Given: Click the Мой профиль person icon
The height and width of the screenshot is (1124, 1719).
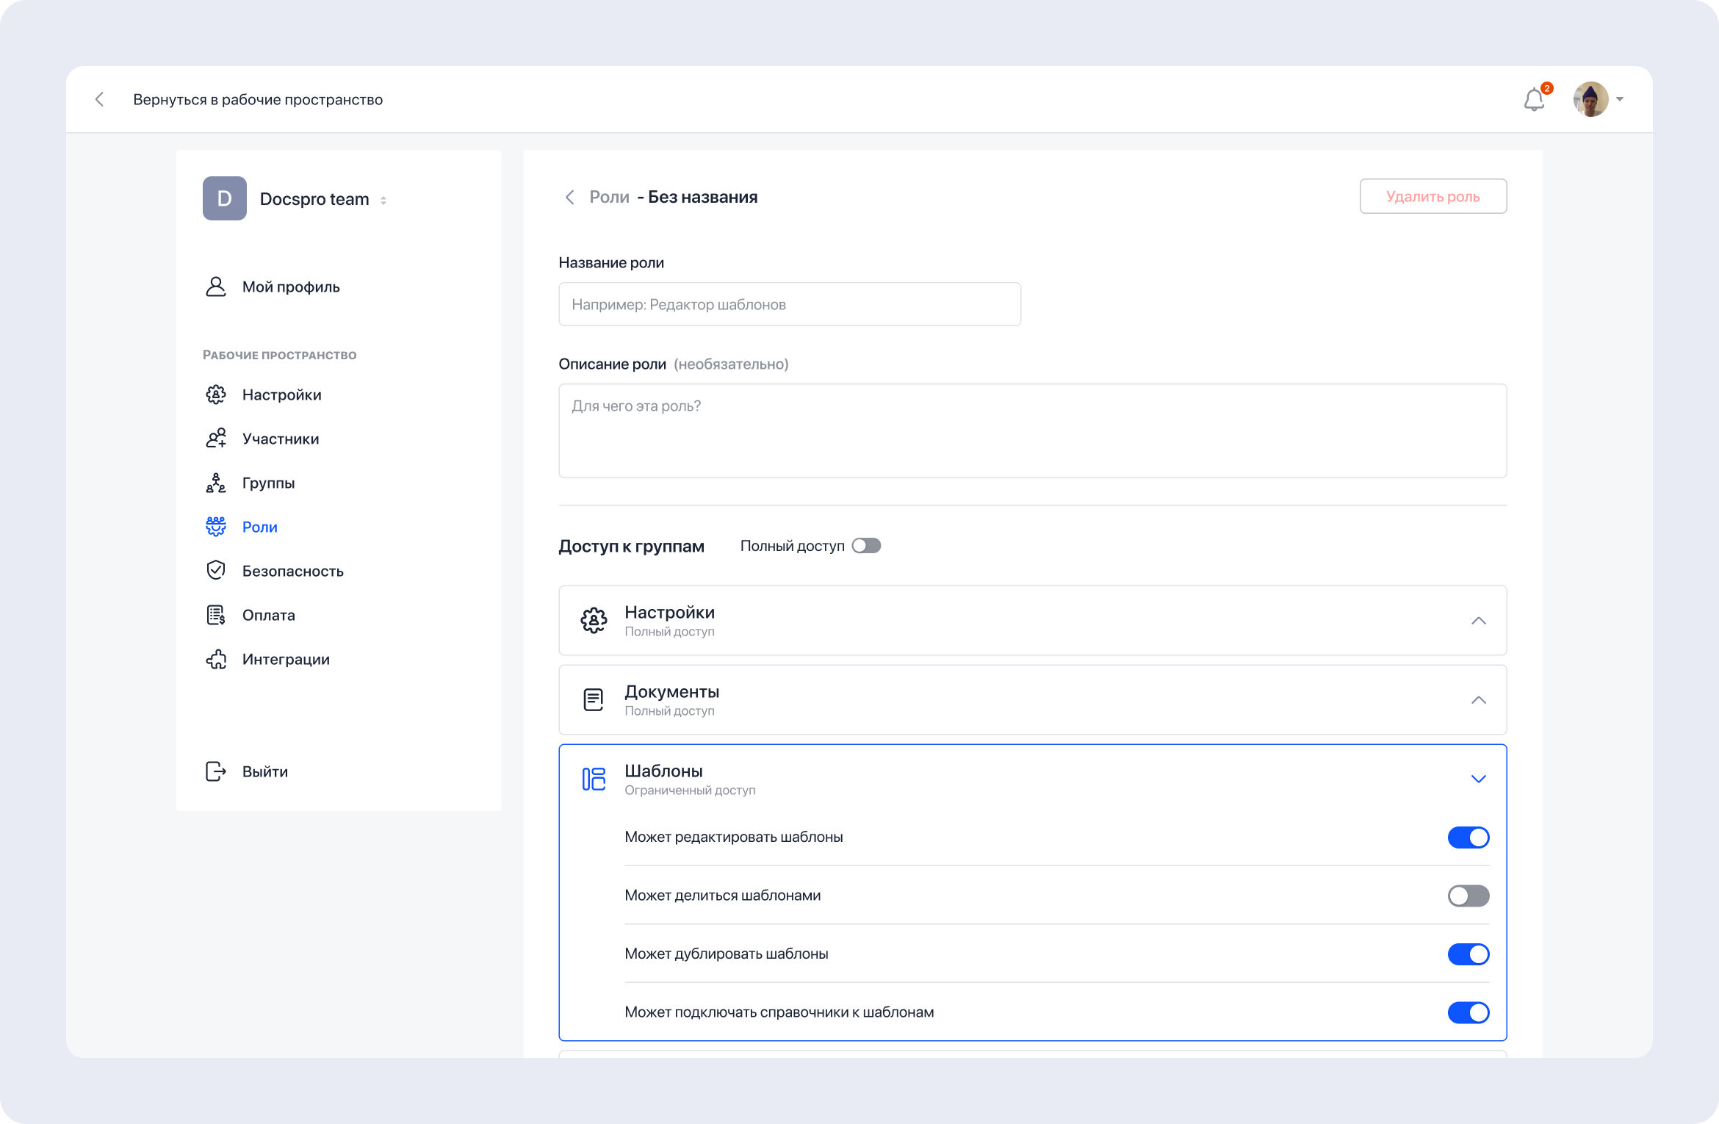Looking at the screenshot, I should (x=216, y=287).
